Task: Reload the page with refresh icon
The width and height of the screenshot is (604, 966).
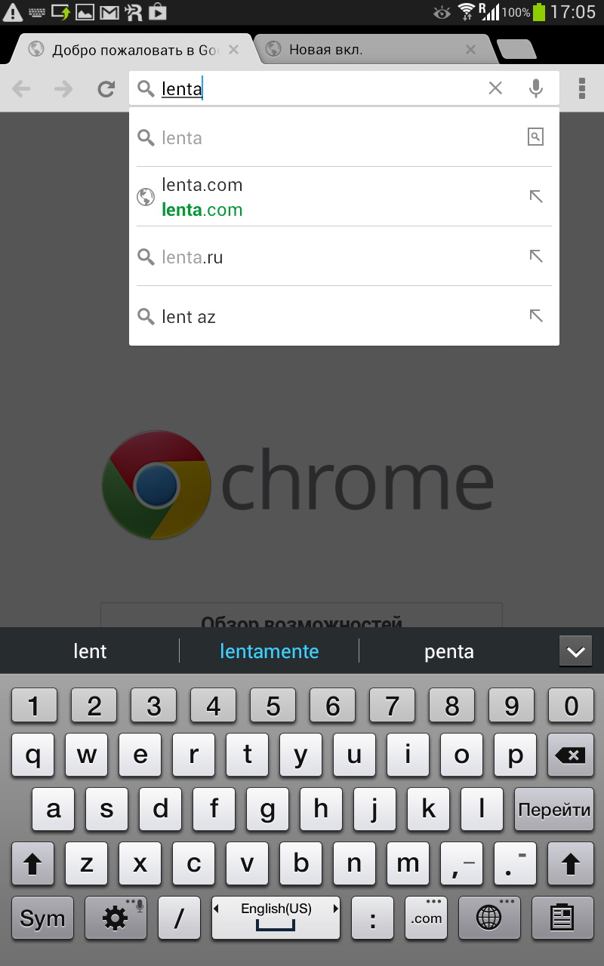Action: click(x=106, y=89)
